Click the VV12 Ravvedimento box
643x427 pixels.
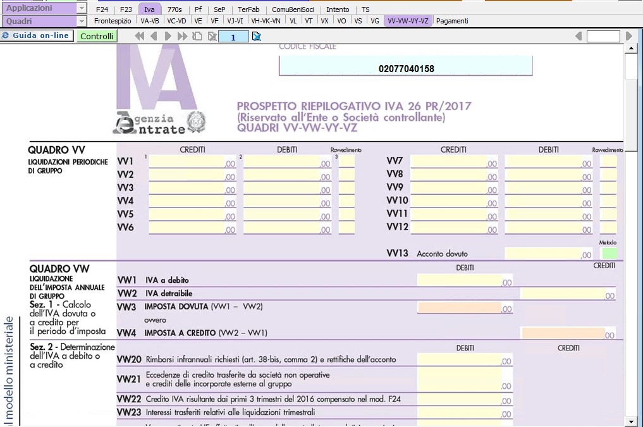point(609,227)
